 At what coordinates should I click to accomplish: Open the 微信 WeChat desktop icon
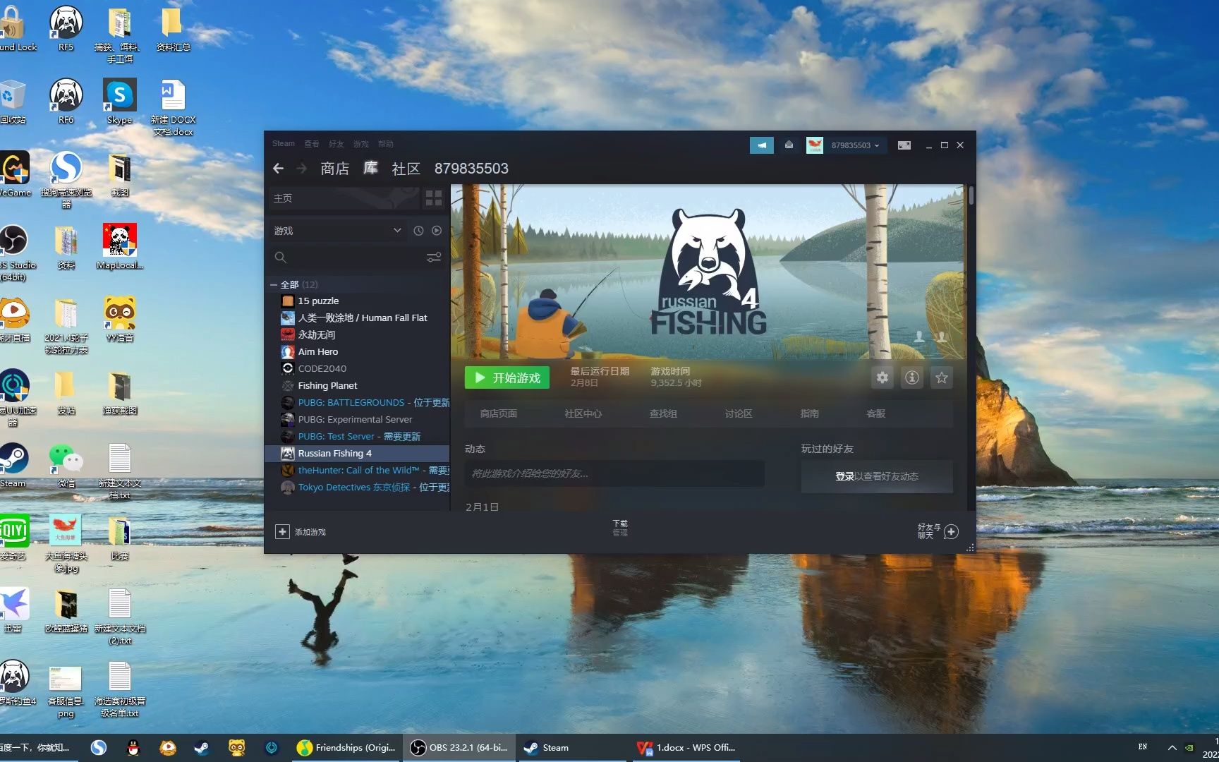66,465
